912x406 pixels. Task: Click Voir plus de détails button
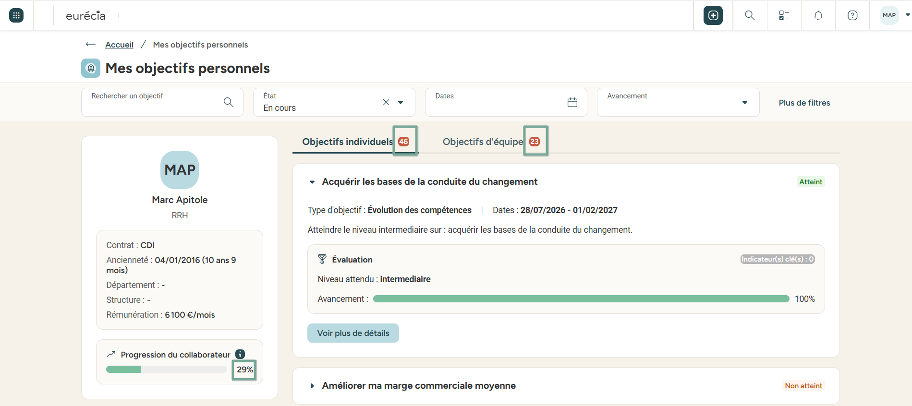tap(353, 333)
